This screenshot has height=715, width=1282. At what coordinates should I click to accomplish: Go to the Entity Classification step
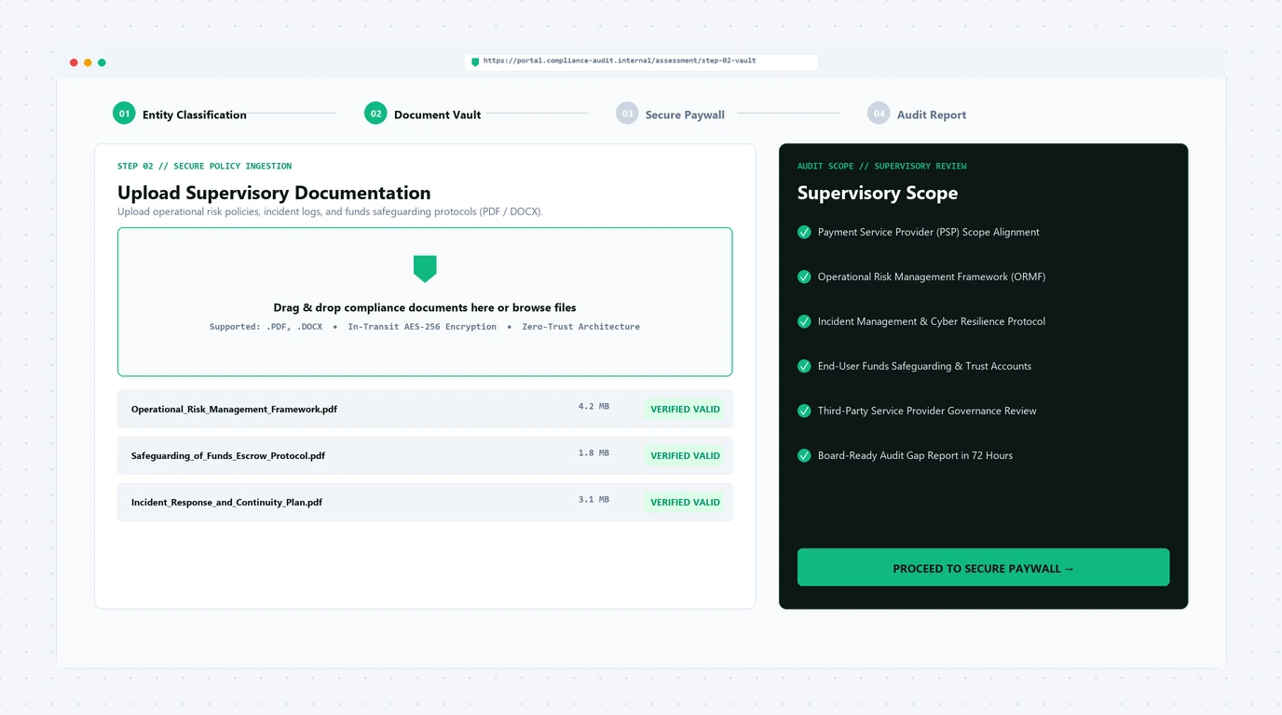(x=195, y=115)
